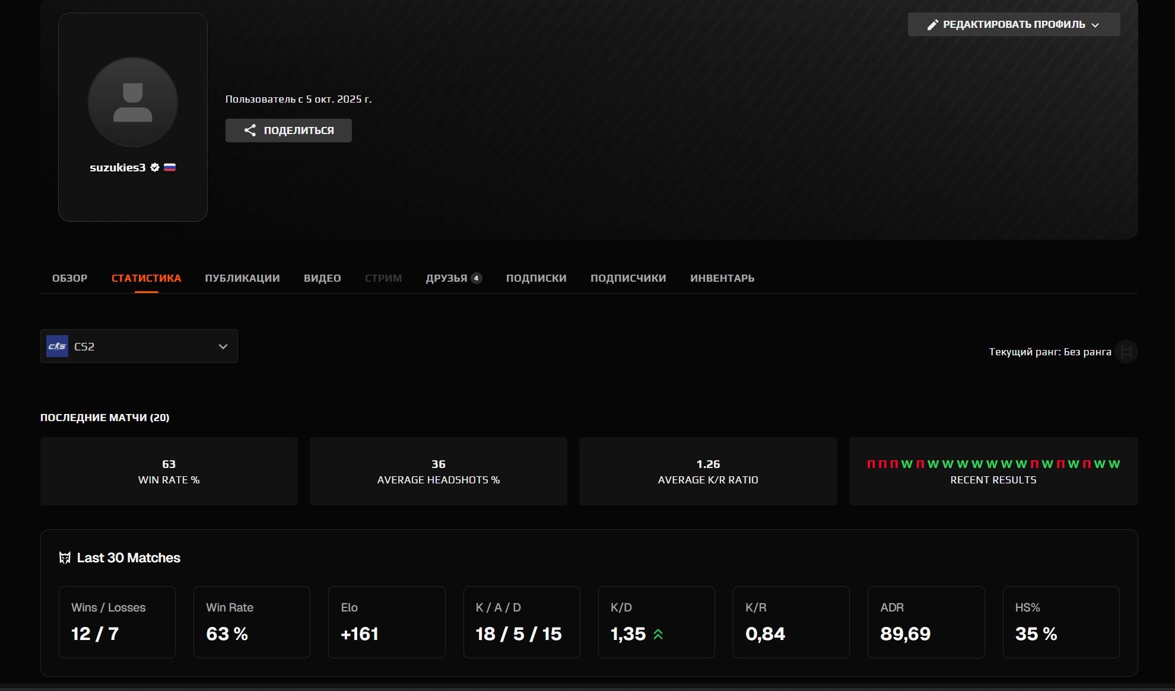Open the Инвентарь tab
1175x691 pixels.
pos(722,278)
